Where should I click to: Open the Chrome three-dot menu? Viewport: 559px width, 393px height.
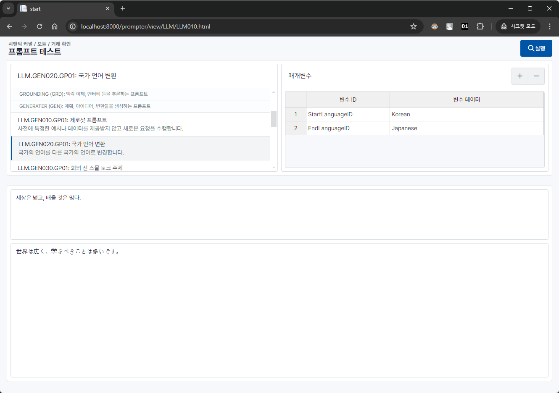pos(550,26)
